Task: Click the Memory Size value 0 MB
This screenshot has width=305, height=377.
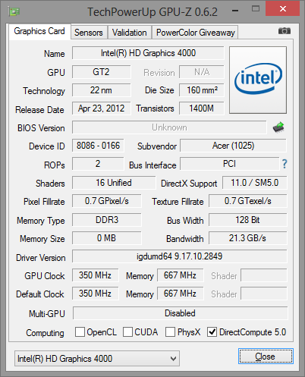Action: click(x=107, y=238)
